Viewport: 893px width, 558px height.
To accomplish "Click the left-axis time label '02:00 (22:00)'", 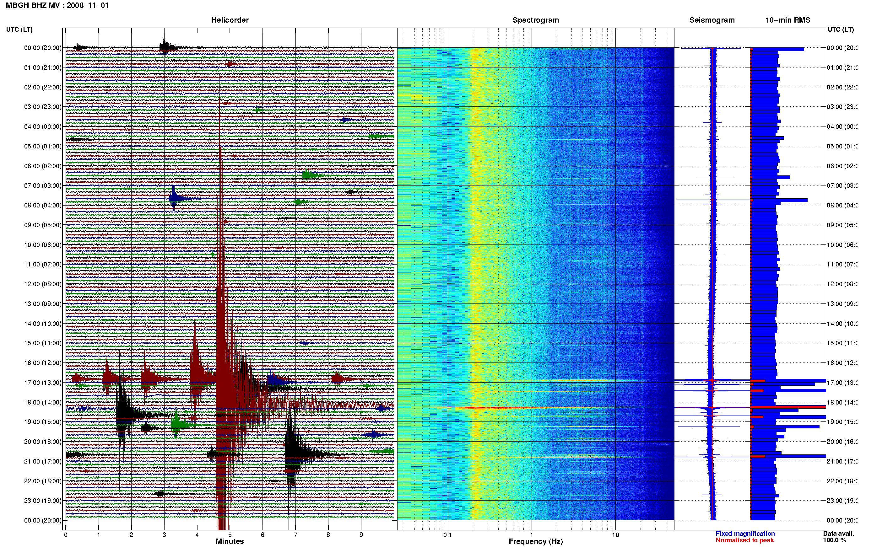I will 43,87.
